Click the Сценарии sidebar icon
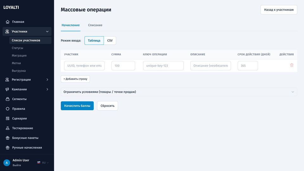This screenshot has width=304, height=171. (8, 118)
